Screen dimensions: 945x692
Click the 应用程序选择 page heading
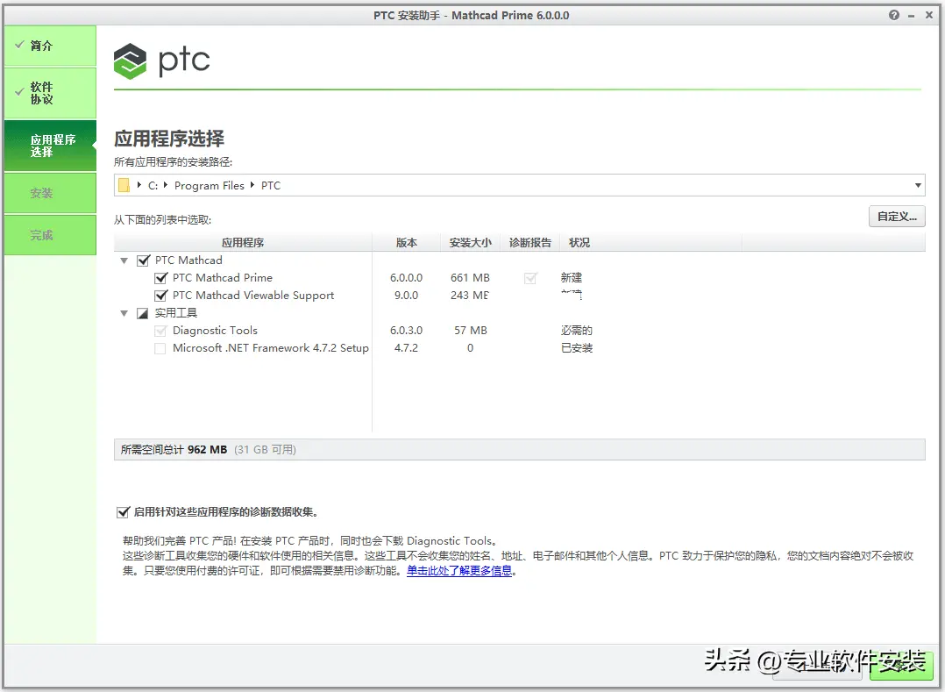169,139
